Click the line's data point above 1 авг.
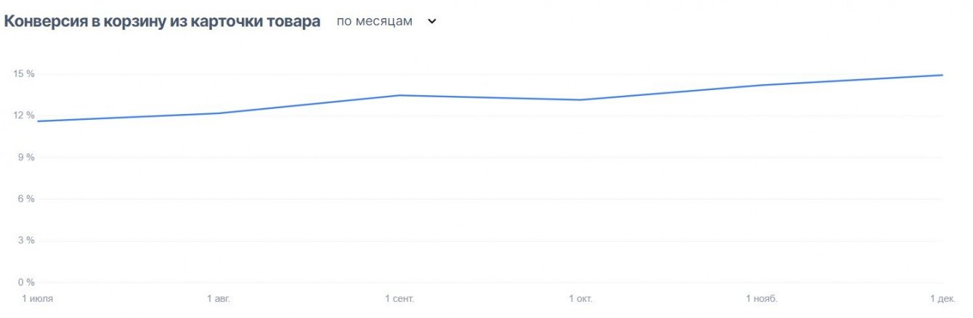 [x=219, y=113]
